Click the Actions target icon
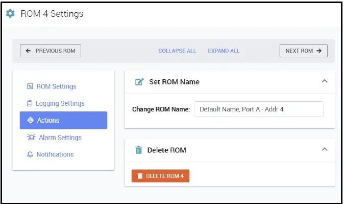 [31, 120]
